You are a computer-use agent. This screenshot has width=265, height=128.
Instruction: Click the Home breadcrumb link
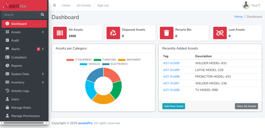pyautogui.click(x=238, y=17)
